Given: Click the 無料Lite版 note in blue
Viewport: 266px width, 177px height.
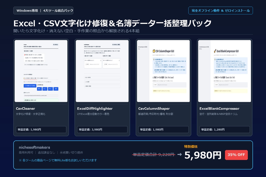Looking at the screenshot, I should point(58,160).
